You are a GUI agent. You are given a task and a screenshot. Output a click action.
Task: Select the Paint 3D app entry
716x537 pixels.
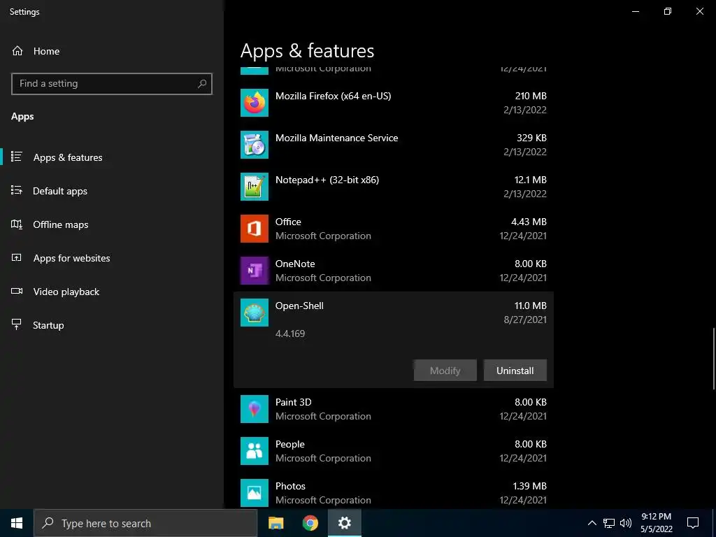[394, 409]
